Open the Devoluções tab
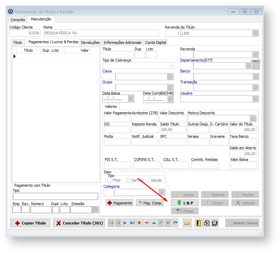 point(90,43)
